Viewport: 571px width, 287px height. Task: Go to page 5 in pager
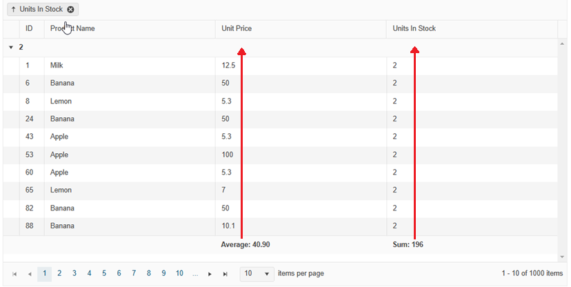104,274
